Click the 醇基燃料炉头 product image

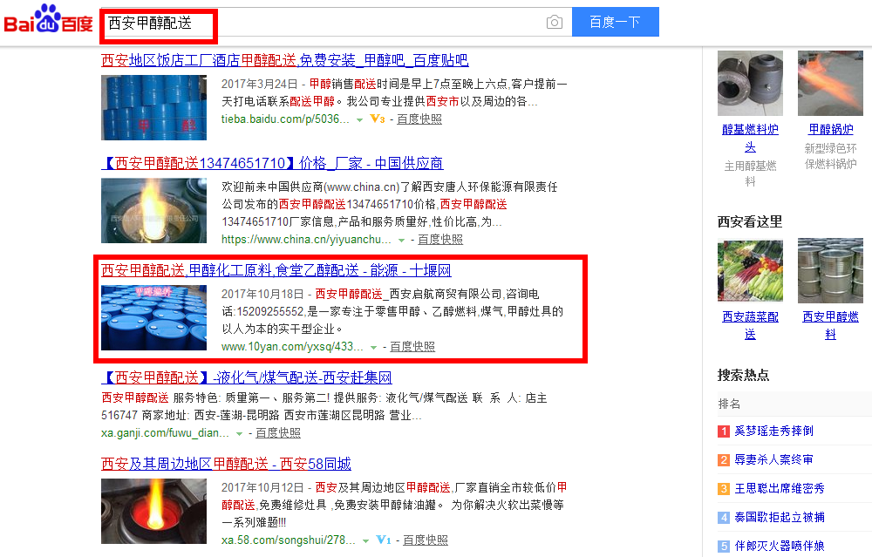(x=750, y=84)
